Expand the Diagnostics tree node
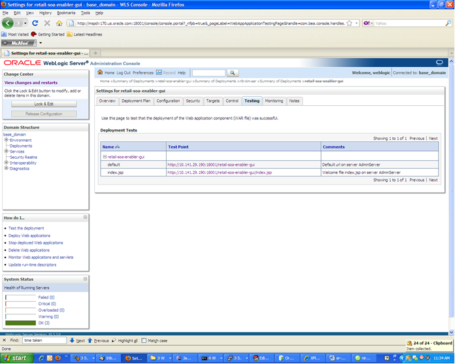This screenshot has height=364, width=455. click(6, 168)
